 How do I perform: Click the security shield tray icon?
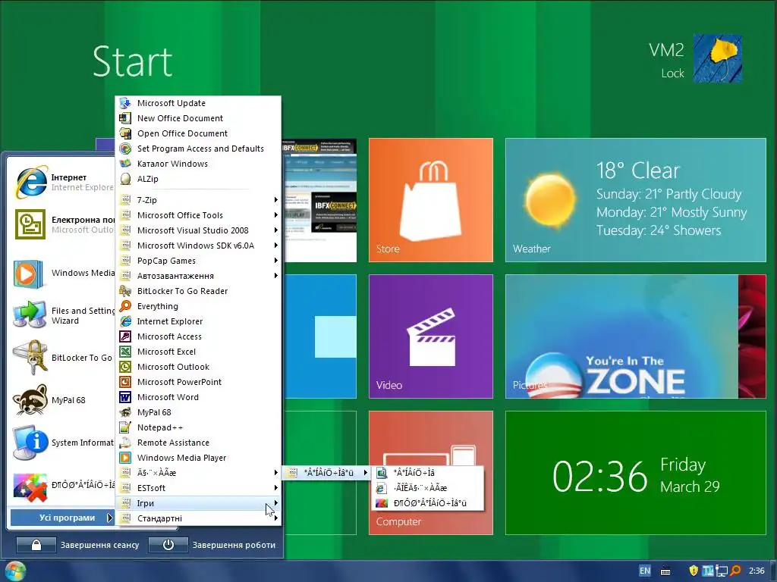click(694, 571)
